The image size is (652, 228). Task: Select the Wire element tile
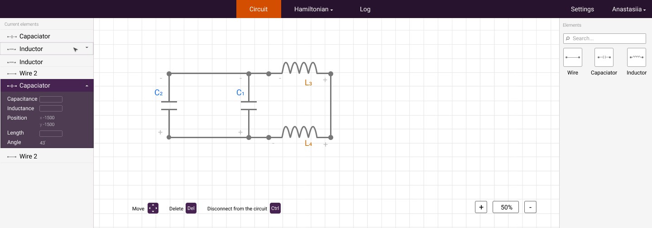(572, 57)
